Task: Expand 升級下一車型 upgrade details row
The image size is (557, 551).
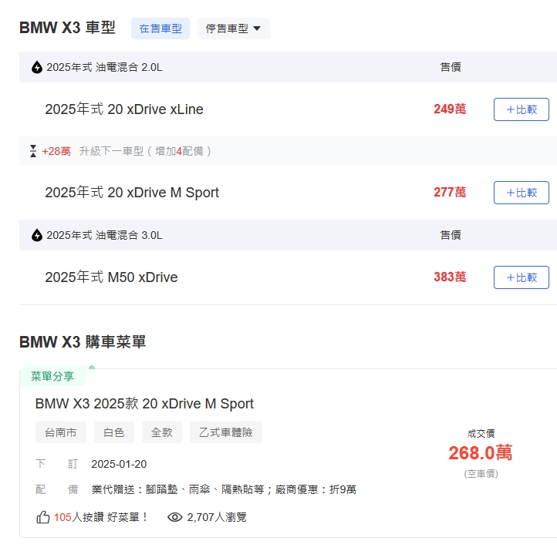Action: click(x=288, y=151)
